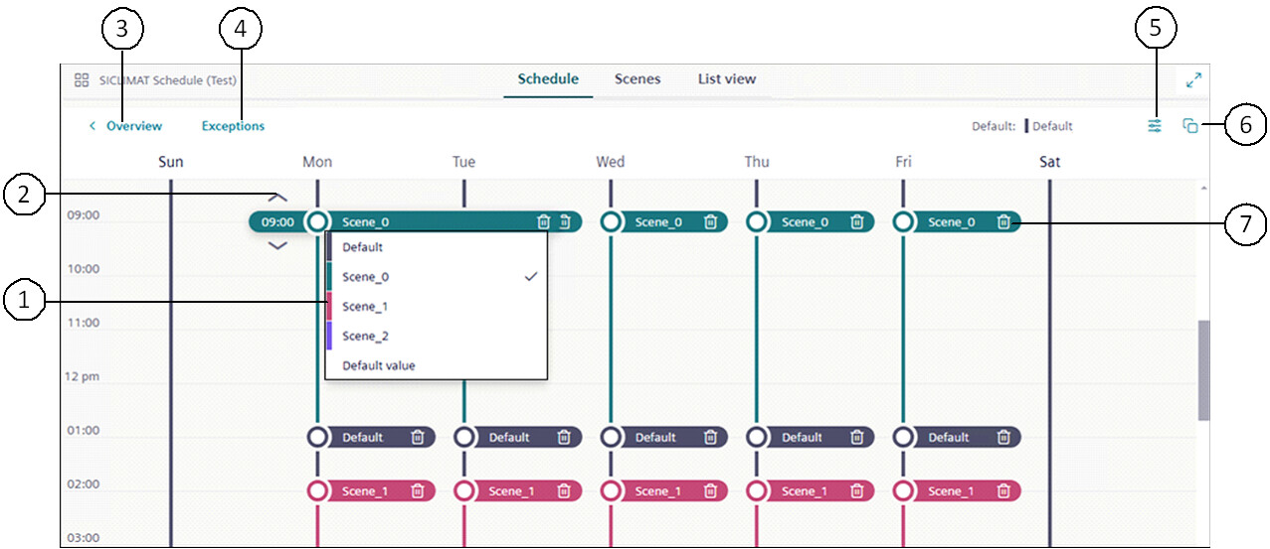
Task: Delete the Tuesday Default entry
Action: 564,437
